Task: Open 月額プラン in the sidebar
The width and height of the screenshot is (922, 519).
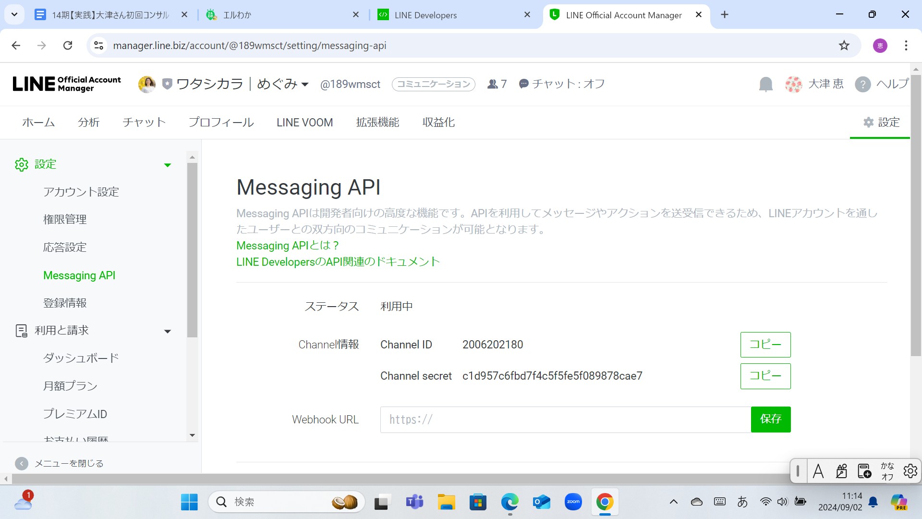Action: (70, 386)
